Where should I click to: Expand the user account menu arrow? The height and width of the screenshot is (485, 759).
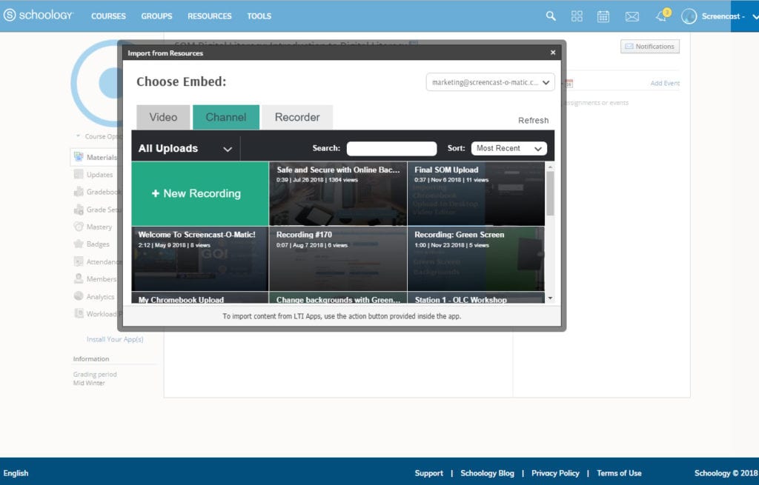(755, 16)
